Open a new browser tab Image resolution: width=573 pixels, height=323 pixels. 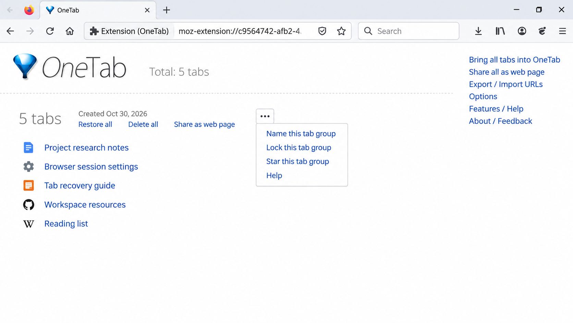[167, 10]
